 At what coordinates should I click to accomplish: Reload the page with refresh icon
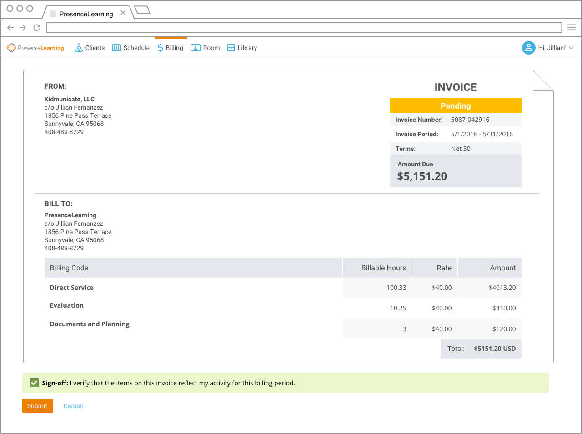pyautogui.click(x=37, y=28)
